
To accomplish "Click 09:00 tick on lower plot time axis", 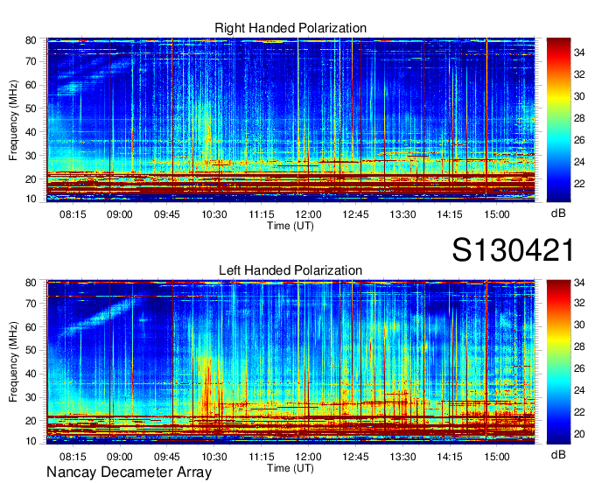I will pos(120,457).
